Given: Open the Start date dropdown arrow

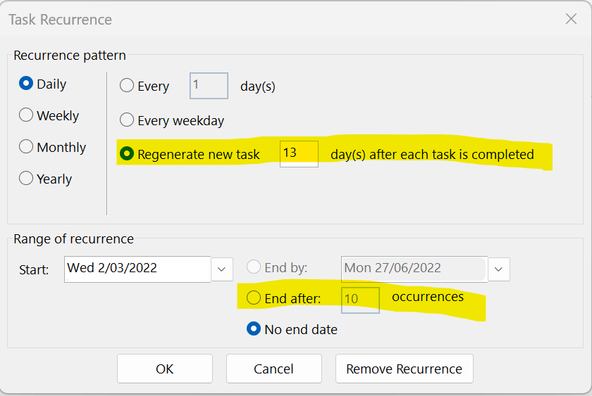Looking at the screenshot, I should point(221,269).
